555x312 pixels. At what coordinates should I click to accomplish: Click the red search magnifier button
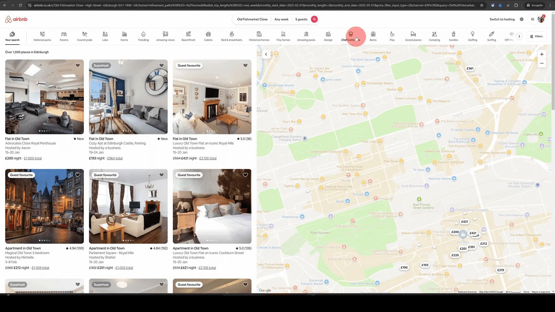(314, 19)
